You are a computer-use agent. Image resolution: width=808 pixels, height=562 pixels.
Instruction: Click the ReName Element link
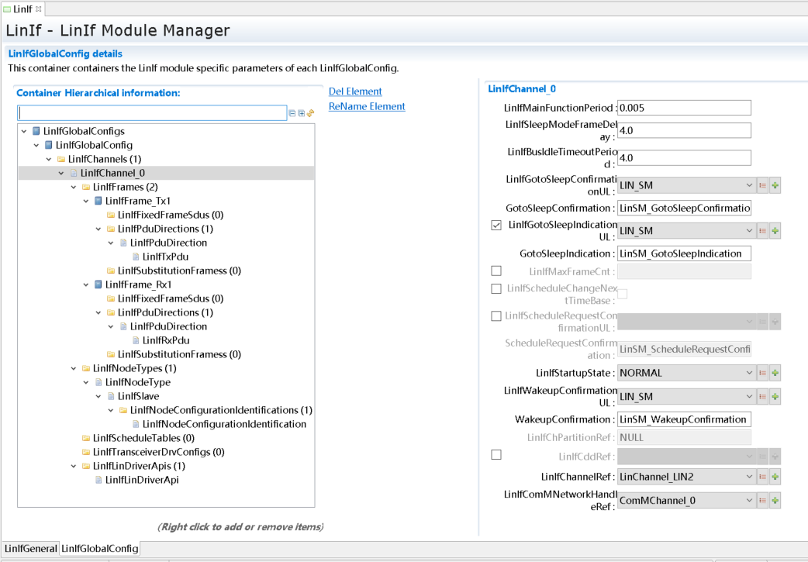[367, 106]
